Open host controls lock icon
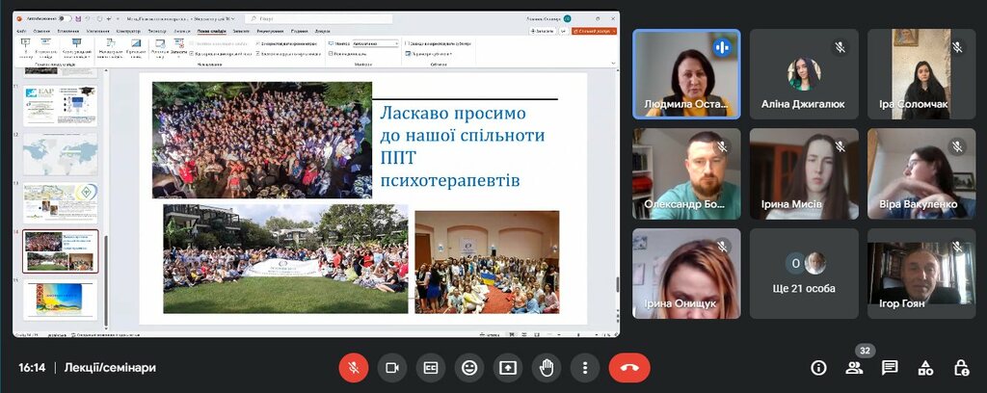 click(961, 368)
